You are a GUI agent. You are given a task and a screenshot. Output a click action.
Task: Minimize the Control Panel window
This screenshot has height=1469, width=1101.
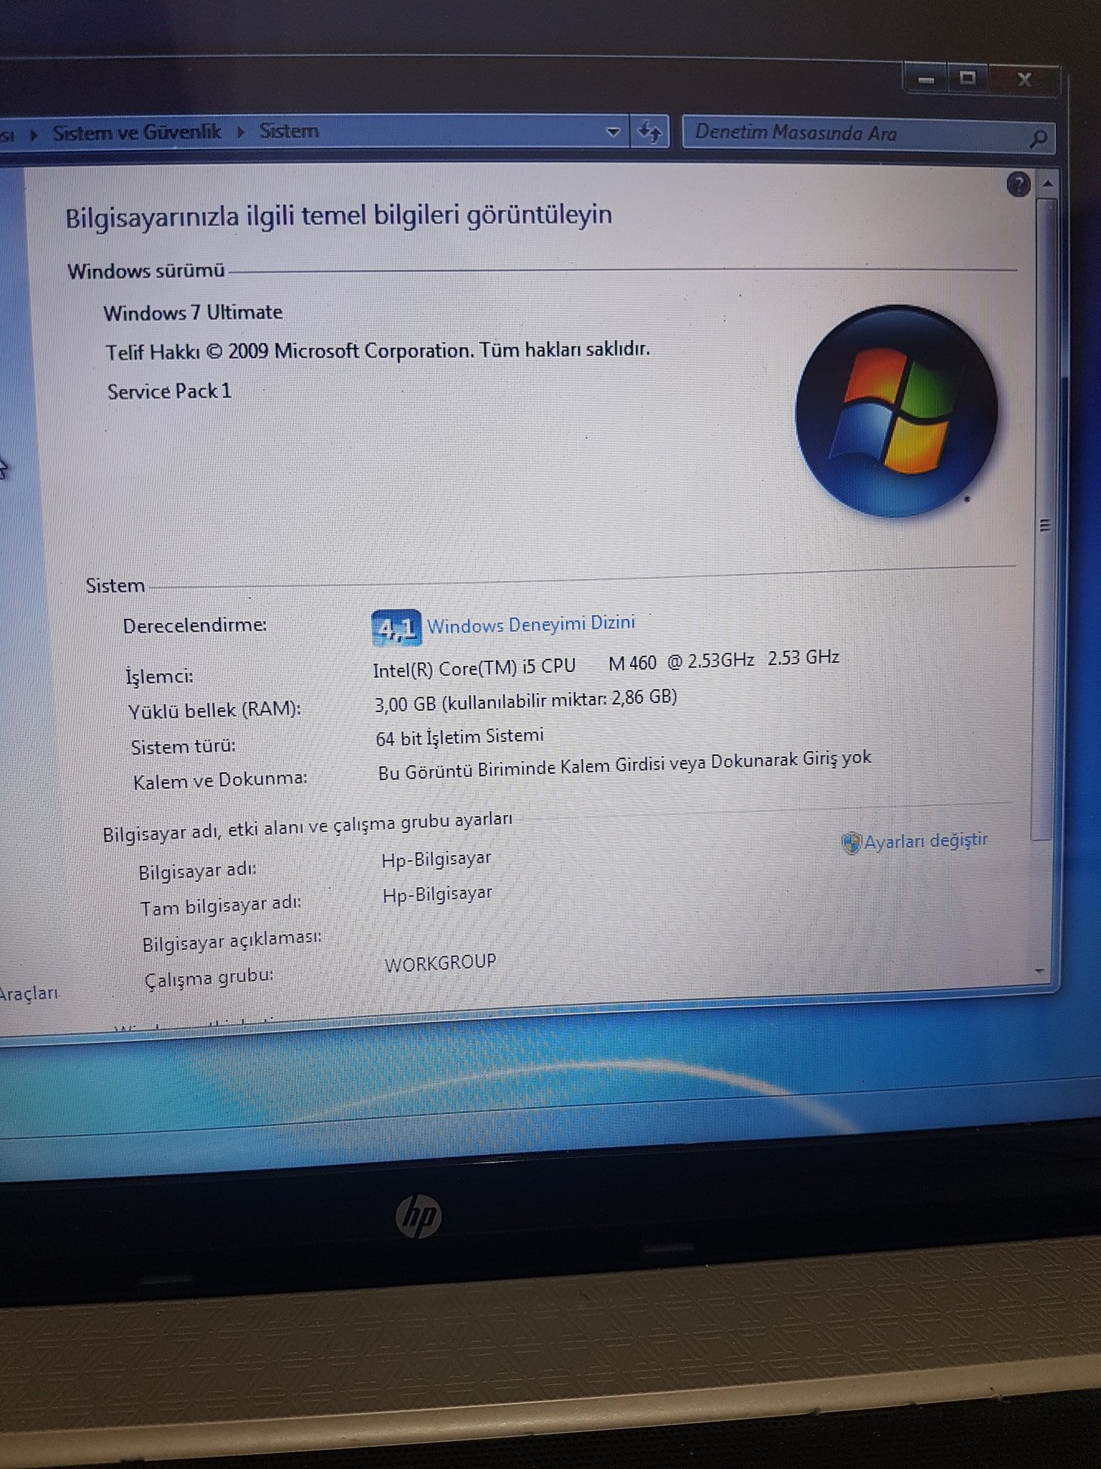pyautogui.click(x=926, y=79)
